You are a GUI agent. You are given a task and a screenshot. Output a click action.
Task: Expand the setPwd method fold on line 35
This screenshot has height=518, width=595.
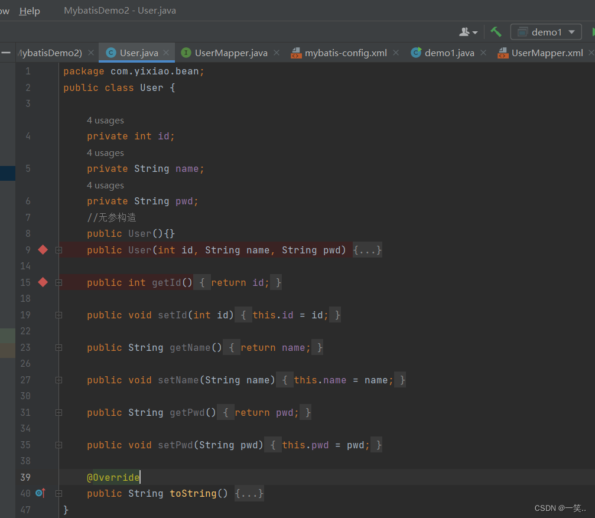[x=59, y=445]
